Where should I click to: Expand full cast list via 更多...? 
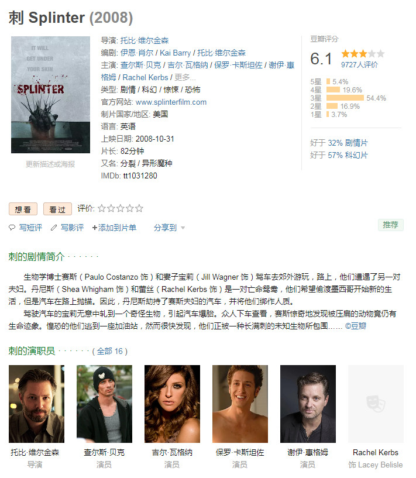[x=185, y=77]
